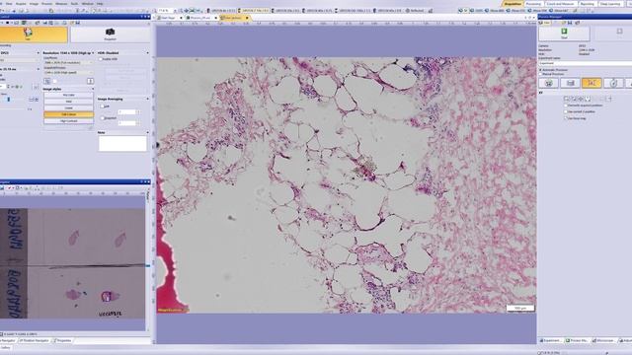Screen dimensions: 632x355
Task: Select the Automatic Processes radio option
Action: (x=540, y=70)
